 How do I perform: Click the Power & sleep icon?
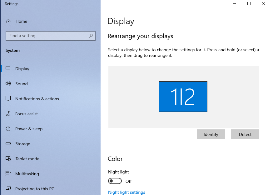(8, 129)
